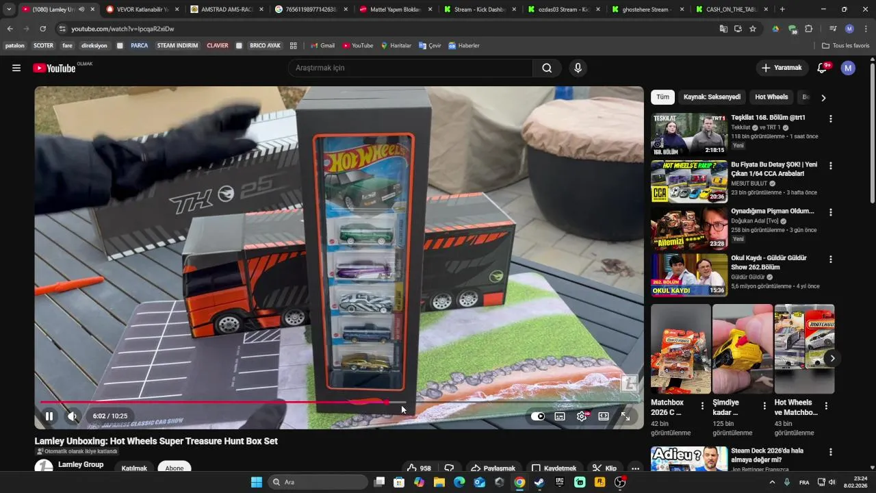Bookmark this page with star icon

pos(753,29)
